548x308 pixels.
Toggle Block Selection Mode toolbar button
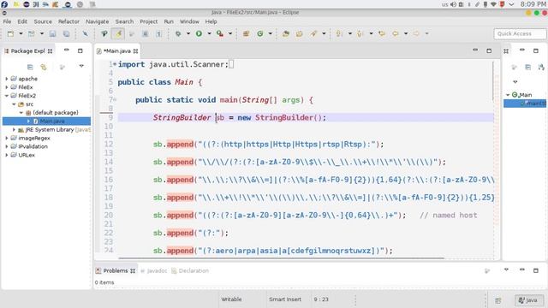(x=146, y=33)
